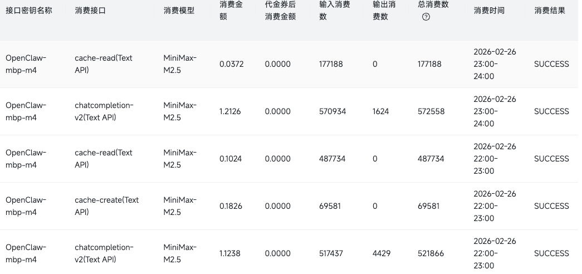Click input count 517437 cell
The width and height of the screenshot is (582, 274).
point(331,253)
